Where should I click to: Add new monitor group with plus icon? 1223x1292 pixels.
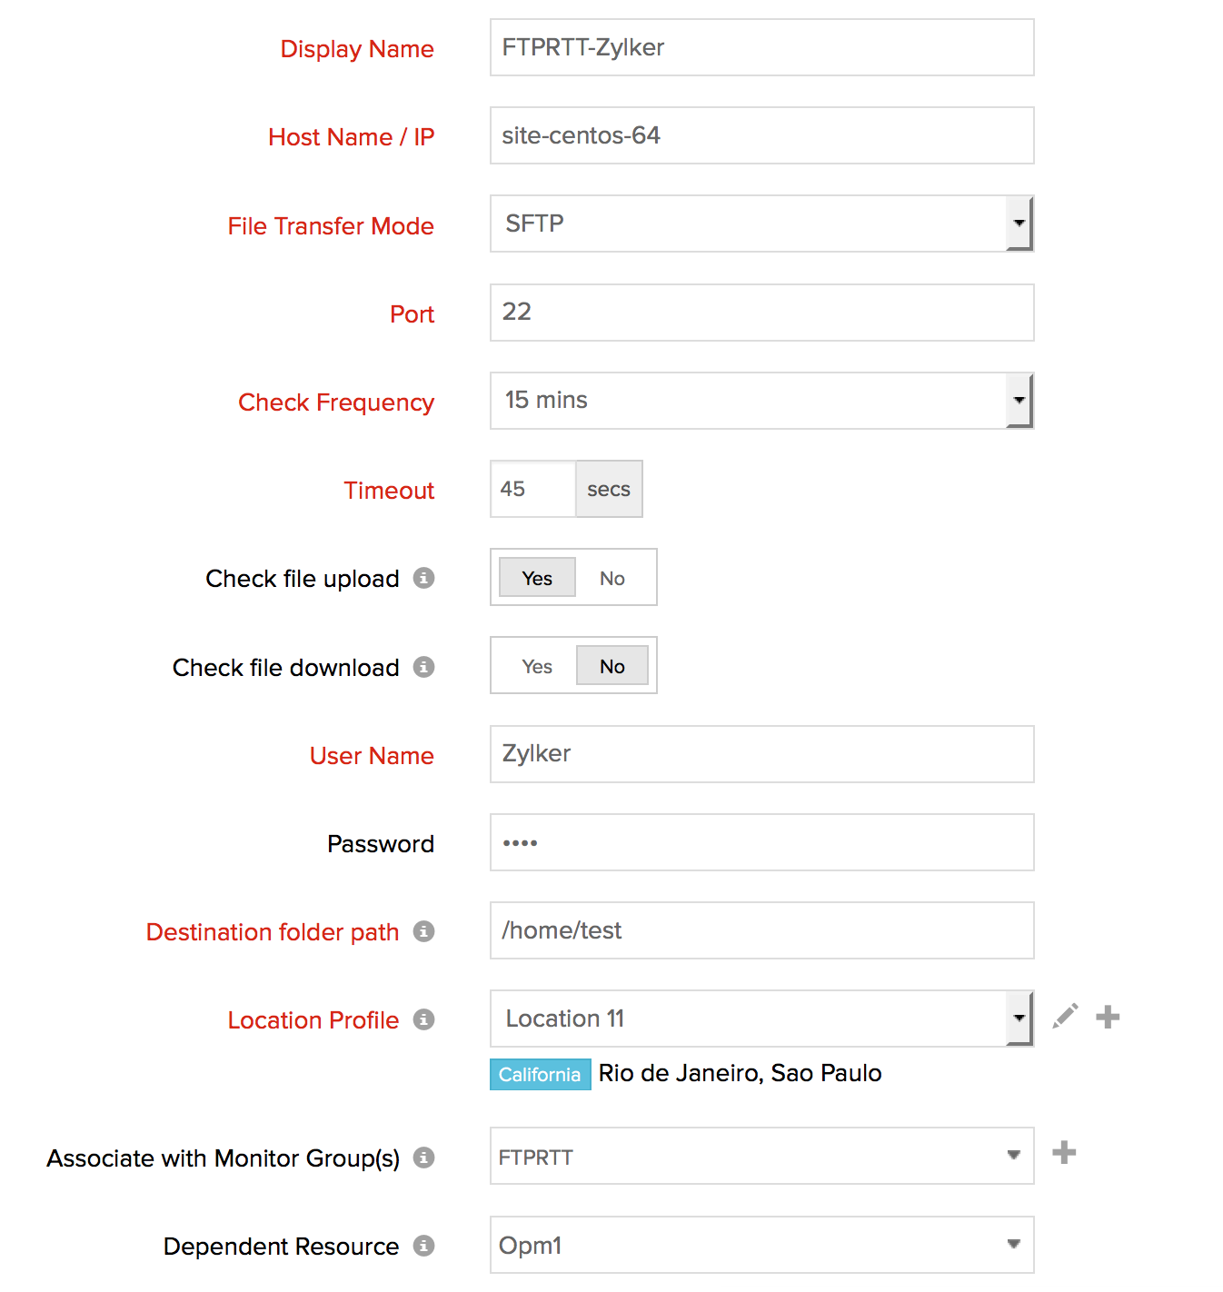(1064, 1153)
